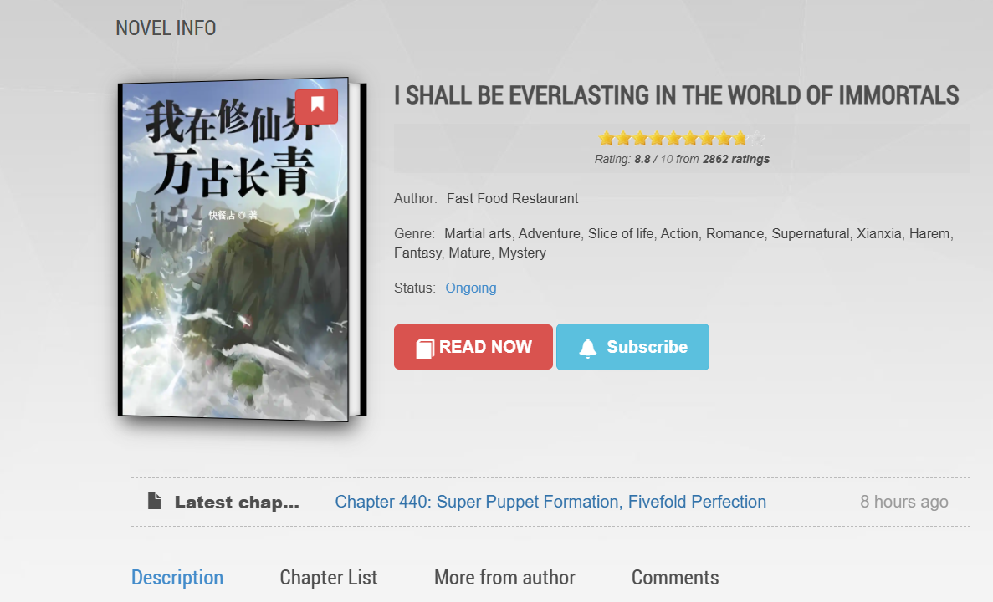Click the red bookmark icon on cover
Screen dimensions: 993x602
317,105
